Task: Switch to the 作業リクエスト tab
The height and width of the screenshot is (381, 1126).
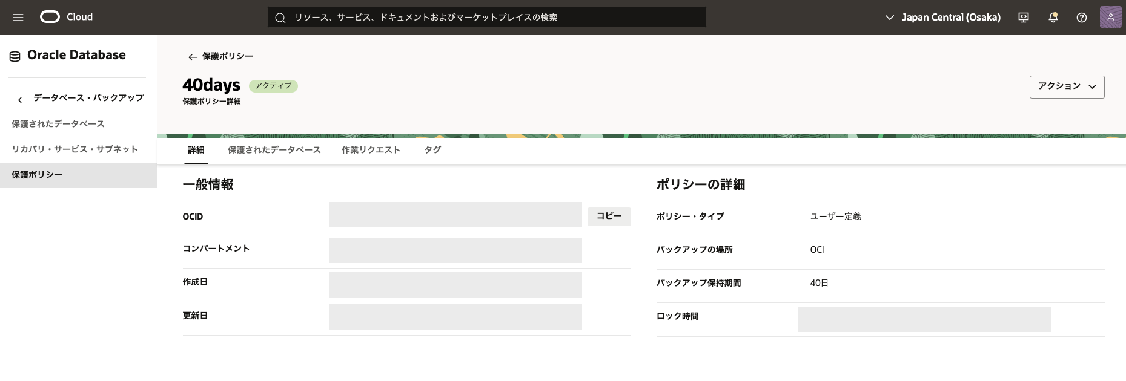Action: [x=371, y=150]
